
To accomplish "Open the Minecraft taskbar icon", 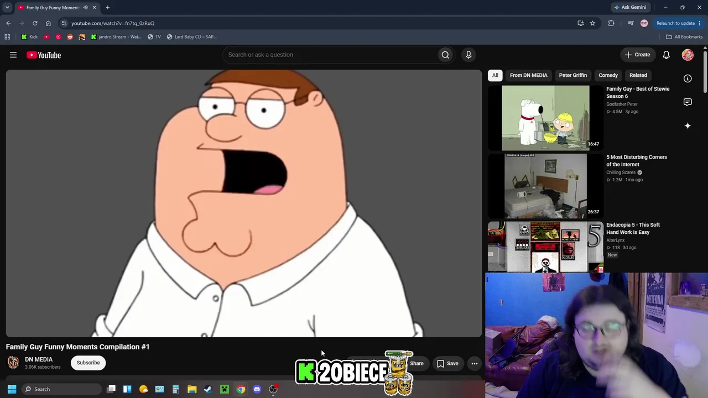I will [225, 389].
